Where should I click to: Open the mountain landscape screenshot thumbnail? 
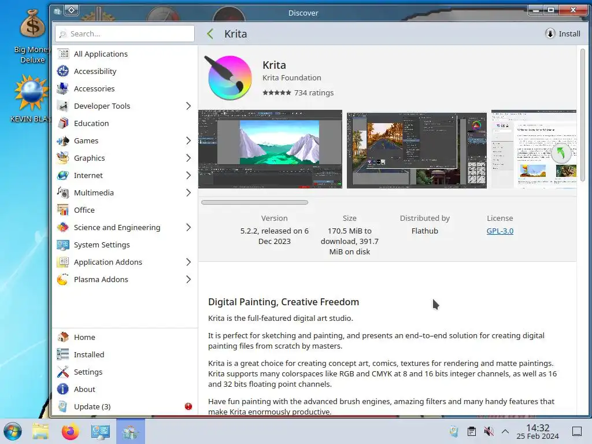[271, 149]
